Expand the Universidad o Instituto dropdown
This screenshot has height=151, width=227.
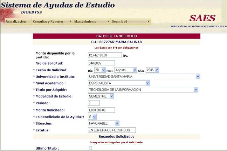coord(144,77)
